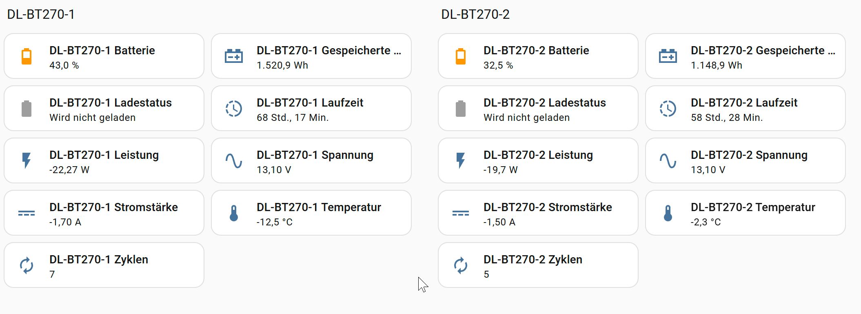Image resolution: width=861 pixels, height=314 pixels.
Task: Click the orange DL-BT270-1 Batterie icon
Action: tap(27, 56)
